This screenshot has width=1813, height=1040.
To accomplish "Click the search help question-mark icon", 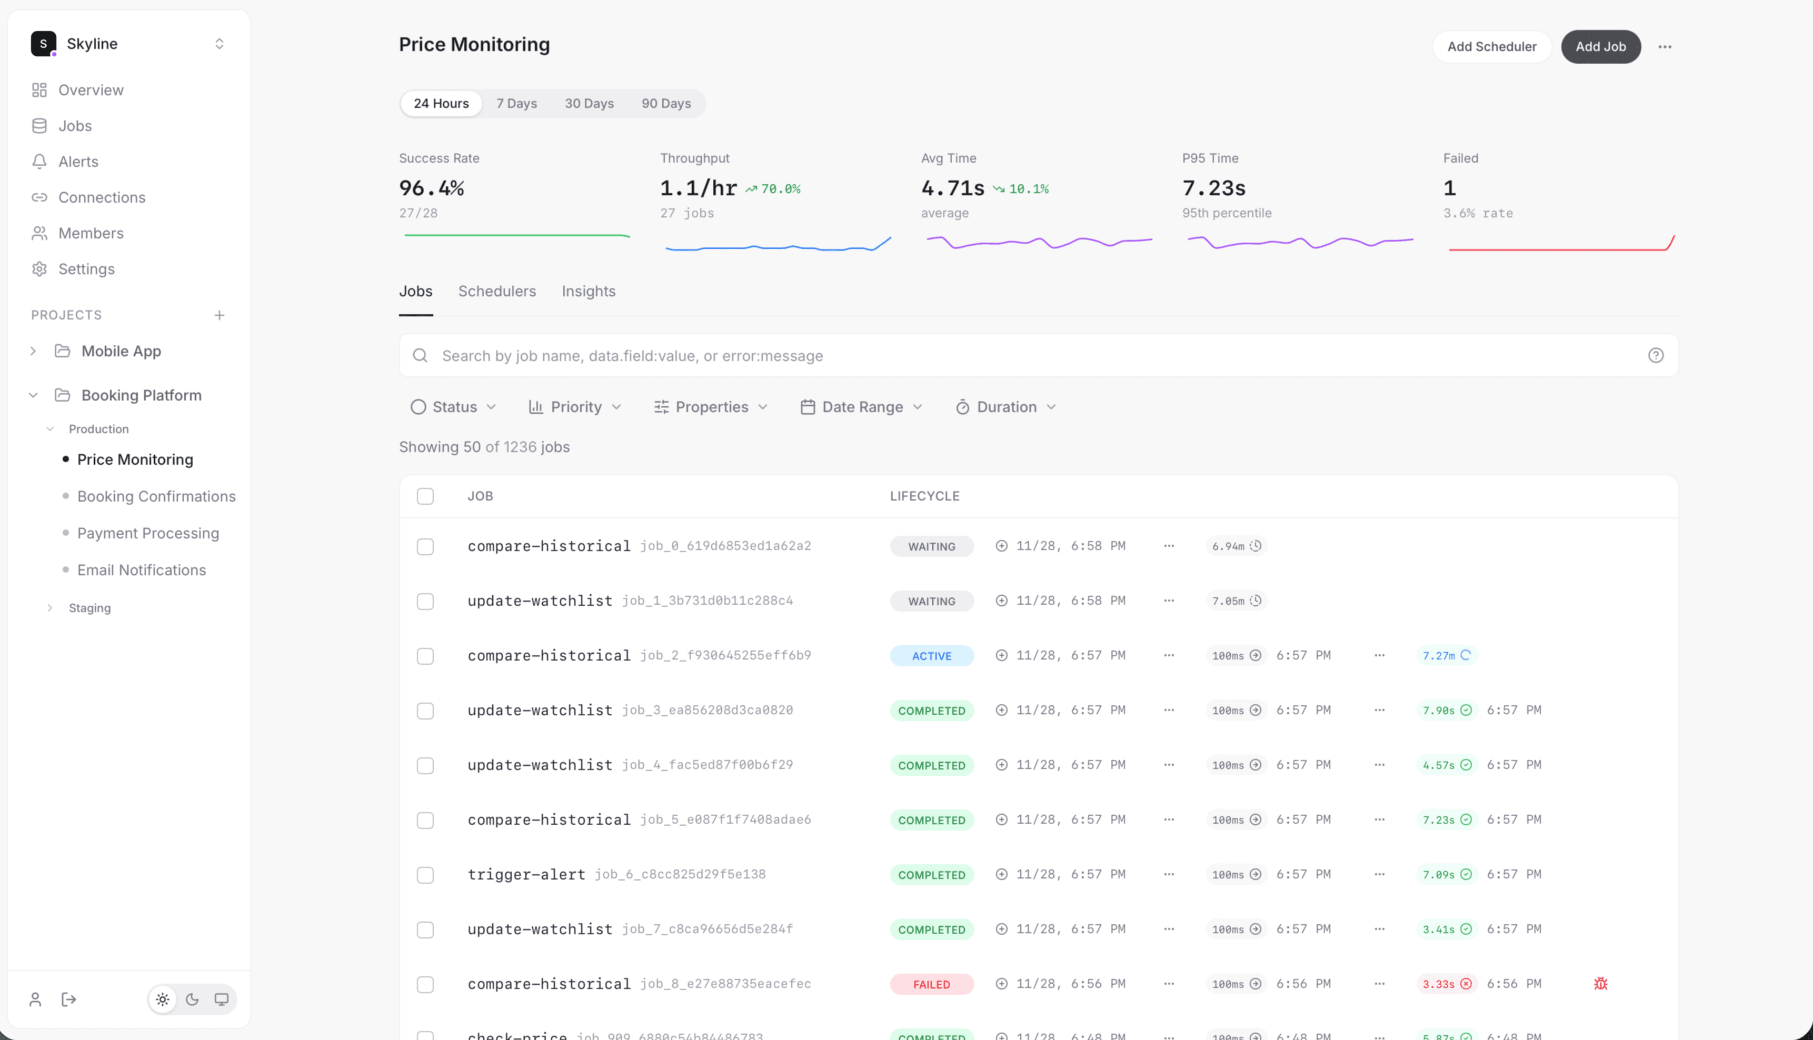I will (x=1657, y=355).
